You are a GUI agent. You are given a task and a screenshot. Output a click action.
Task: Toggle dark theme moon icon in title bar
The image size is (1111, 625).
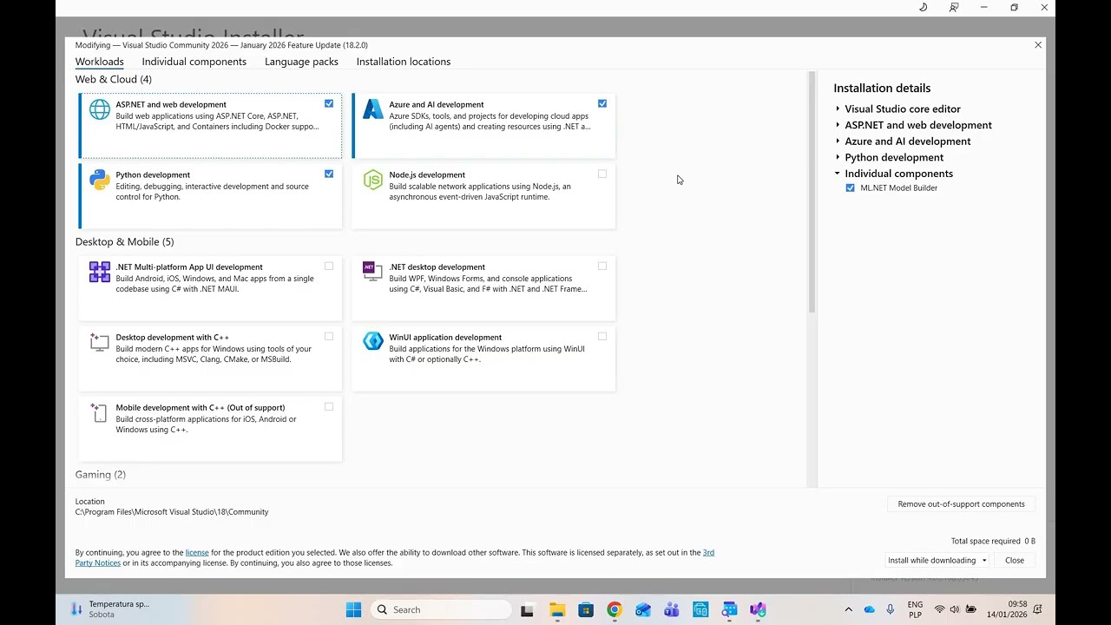[x=924, y=8]
